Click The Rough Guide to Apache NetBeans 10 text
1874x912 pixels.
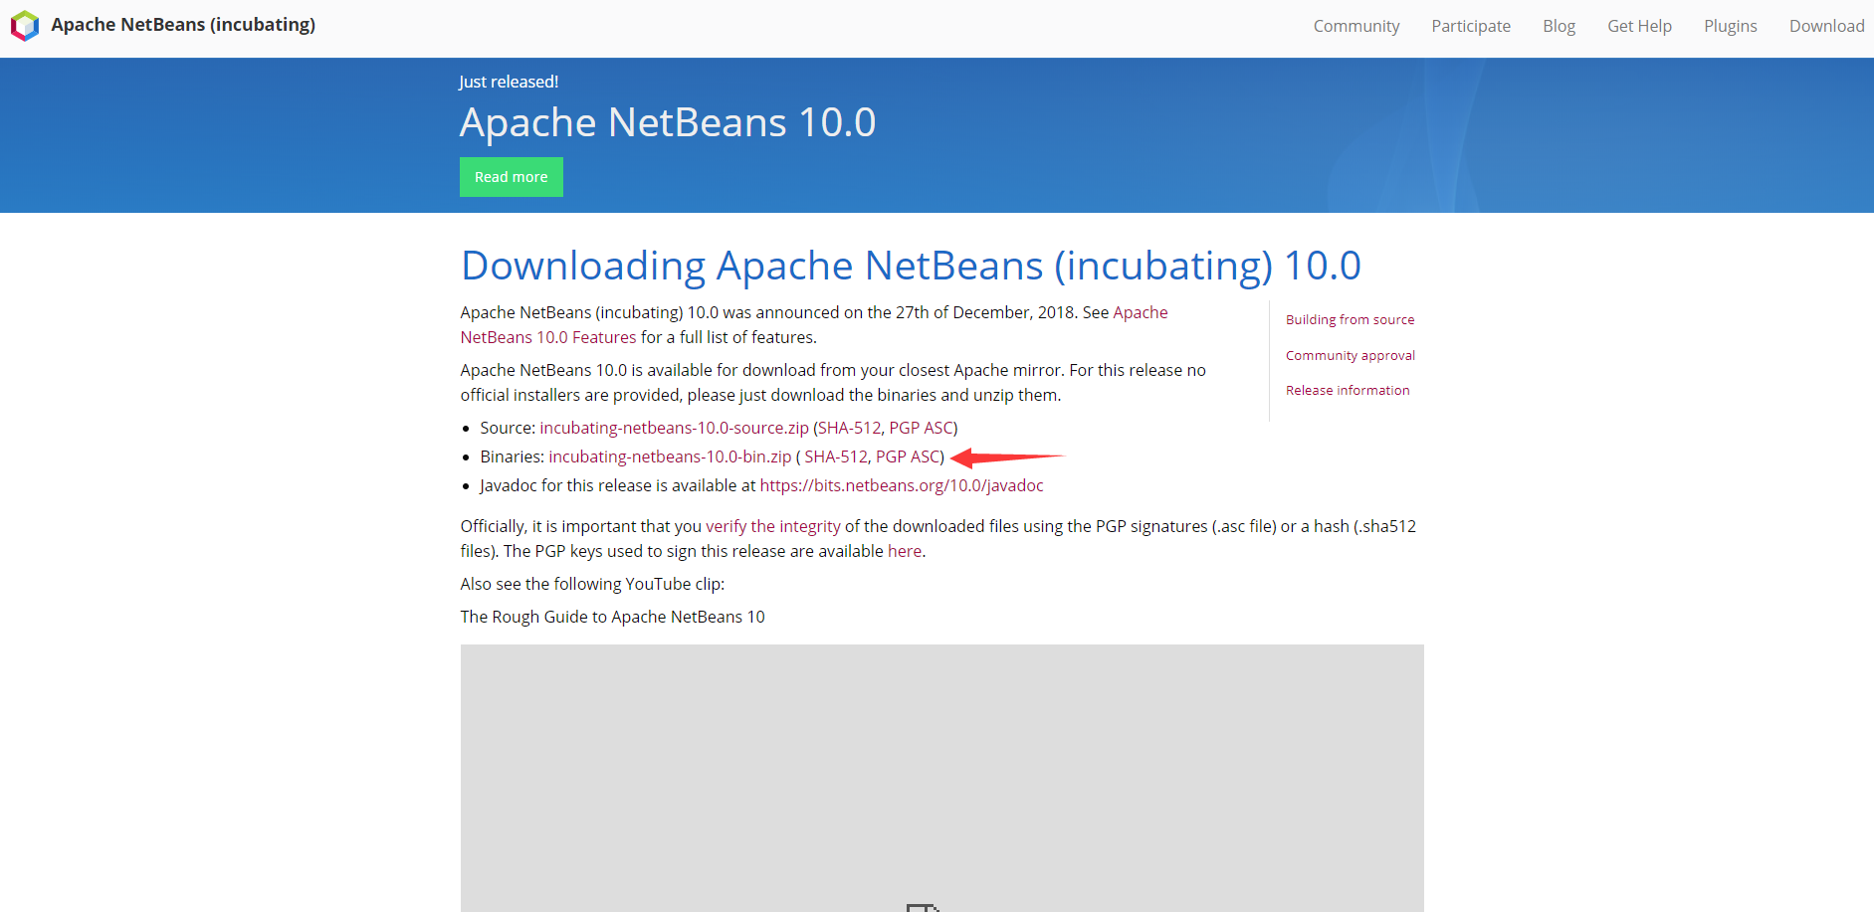[612, 617]
